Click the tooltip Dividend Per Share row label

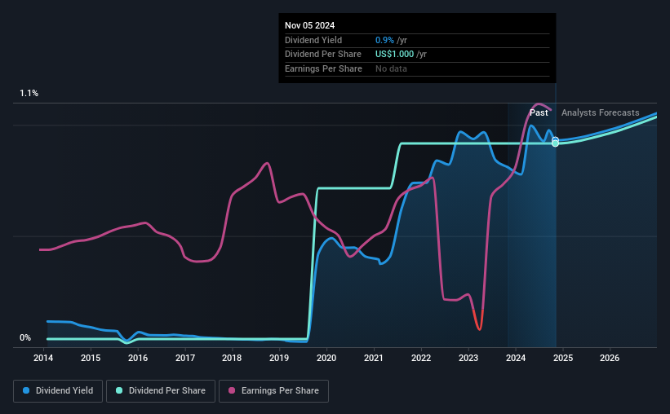[323, 55]
